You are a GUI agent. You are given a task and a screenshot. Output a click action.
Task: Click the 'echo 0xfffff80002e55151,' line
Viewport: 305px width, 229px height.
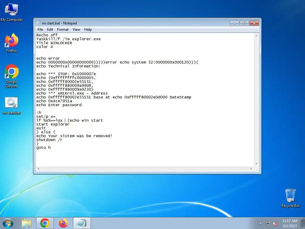[65, 82]
